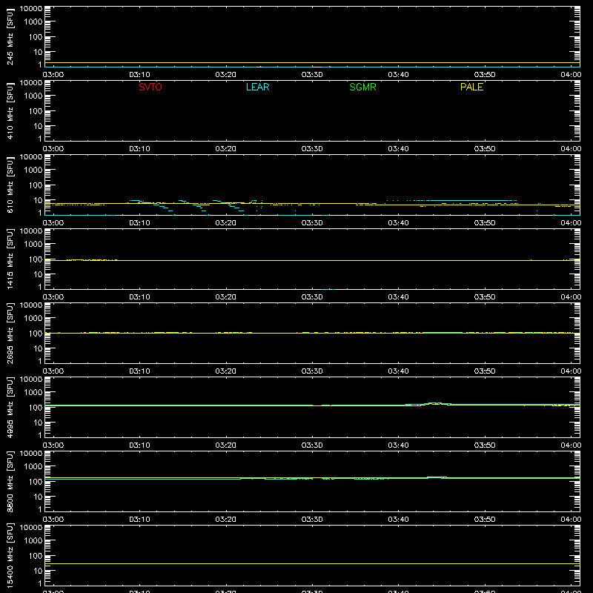593x593 pixels.
Task: Select the 410 MHz [SFU] axis title
Action: tap(10, 110)
